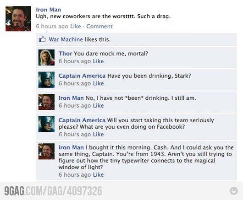Open Iron Man's main post profile picture
This screenshot has width=243, height=200.
click(18, 19)
